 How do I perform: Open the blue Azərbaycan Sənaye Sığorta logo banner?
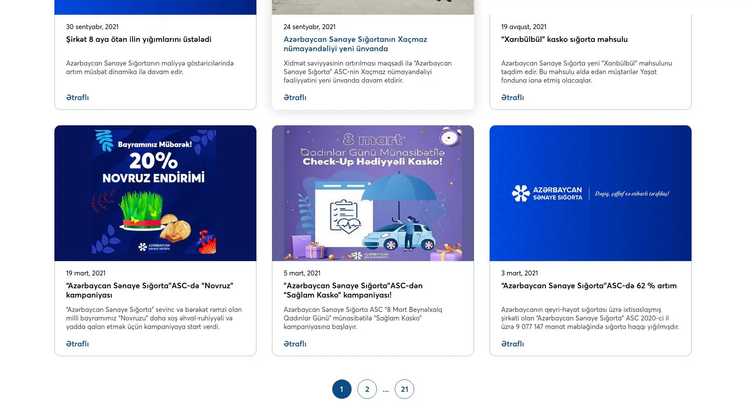tap(591, 193)
